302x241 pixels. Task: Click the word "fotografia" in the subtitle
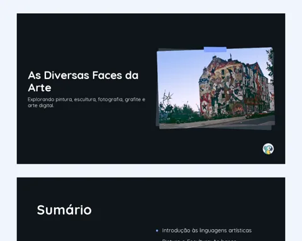[x=110, y=99]
